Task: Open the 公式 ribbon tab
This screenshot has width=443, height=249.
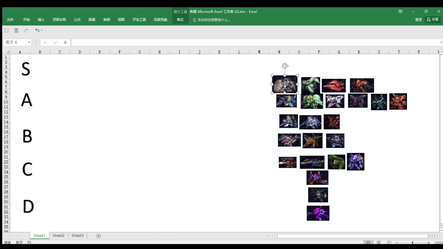Action: pos(77,20)
